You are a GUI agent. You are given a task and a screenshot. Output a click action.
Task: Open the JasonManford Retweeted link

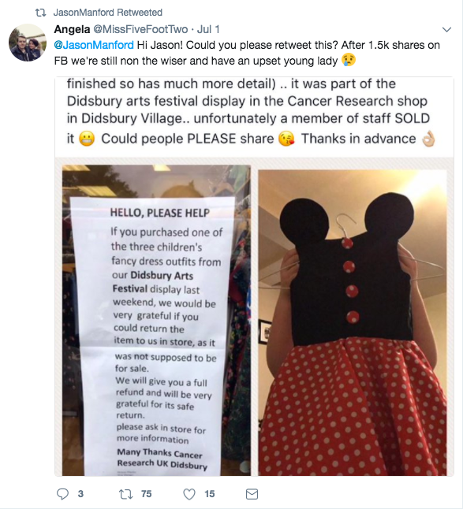click(107, 13)
